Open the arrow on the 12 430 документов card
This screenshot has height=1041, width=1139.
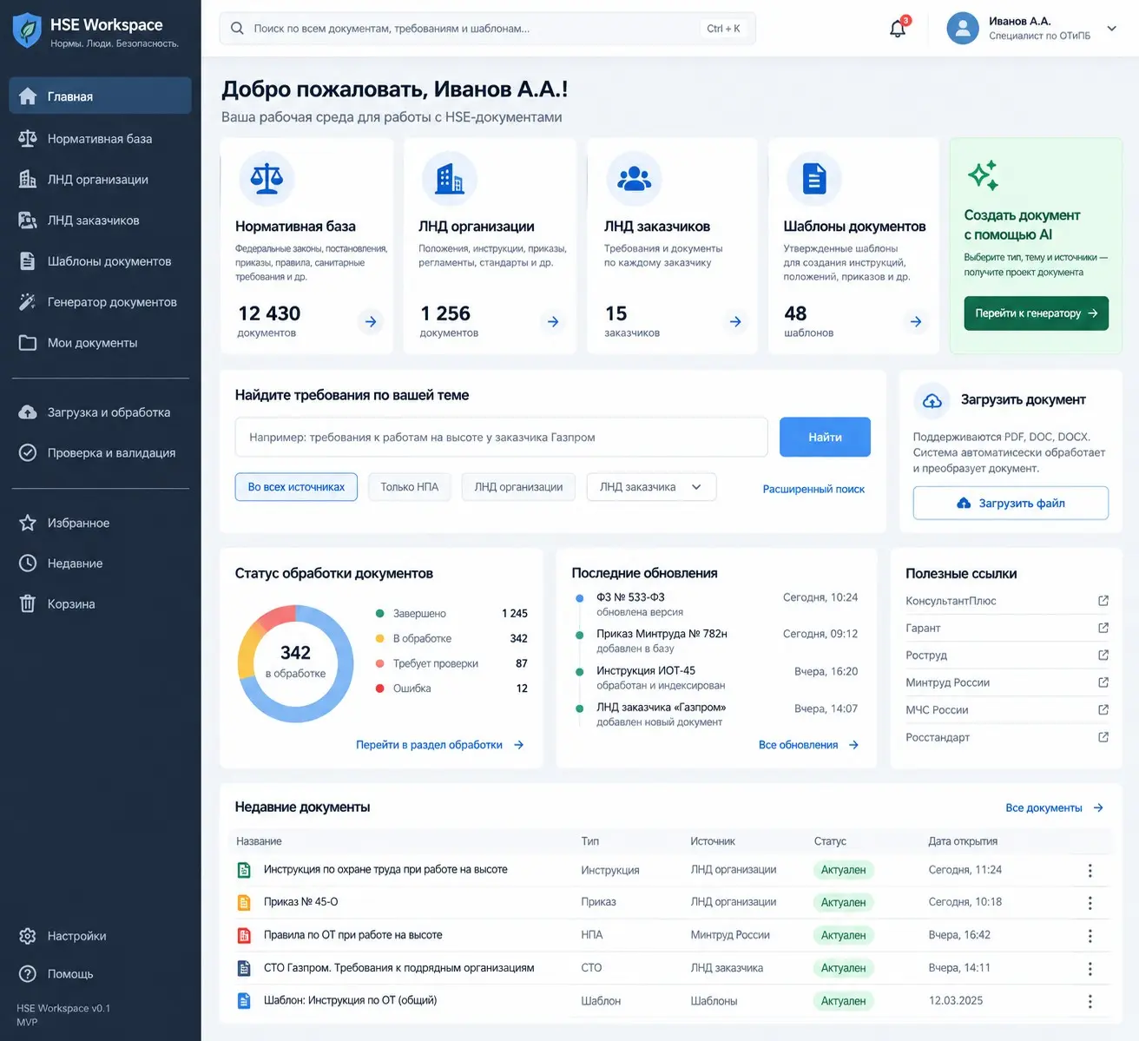tap(371, 322)
